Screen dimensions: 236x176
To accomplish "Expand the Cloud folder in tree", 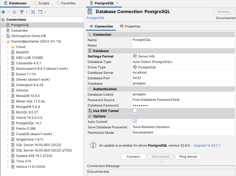I will (x=8, y=47).
